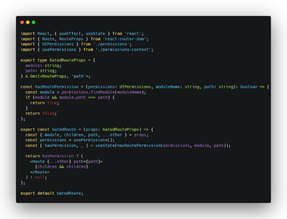Screen dimensions: 287x219
Task: Click the green maximize window dot
Action: pos(33,22)
